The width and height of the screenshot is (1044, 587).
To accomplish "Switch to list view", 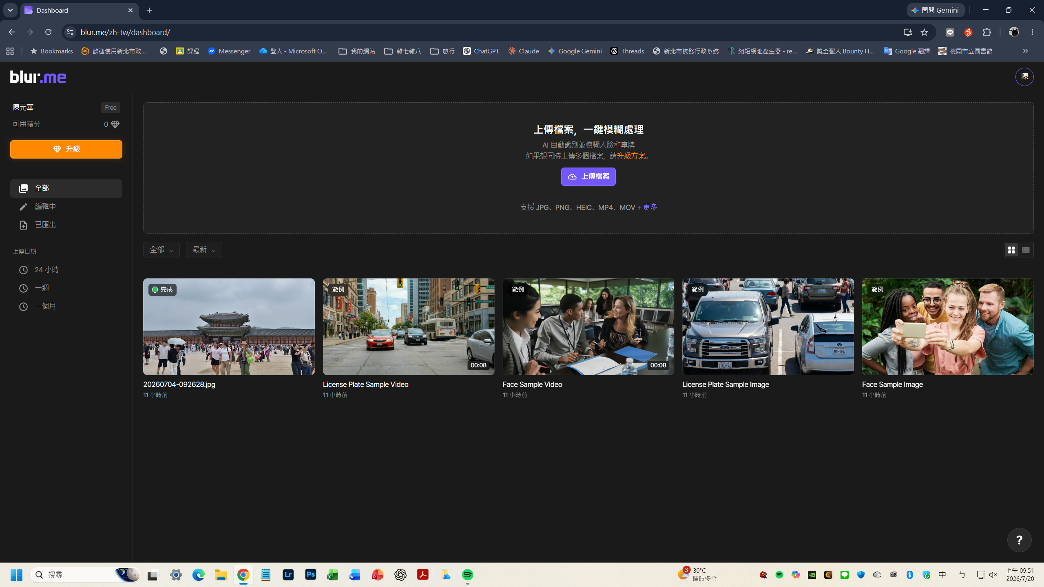I will point(1026,250).
